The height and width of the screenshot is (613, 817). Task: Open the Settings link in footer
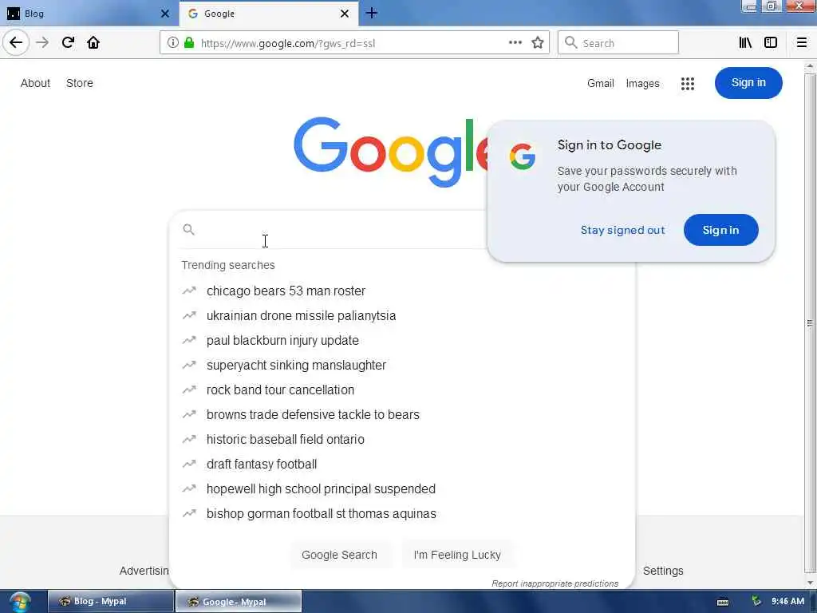click(x=663, y=571)
